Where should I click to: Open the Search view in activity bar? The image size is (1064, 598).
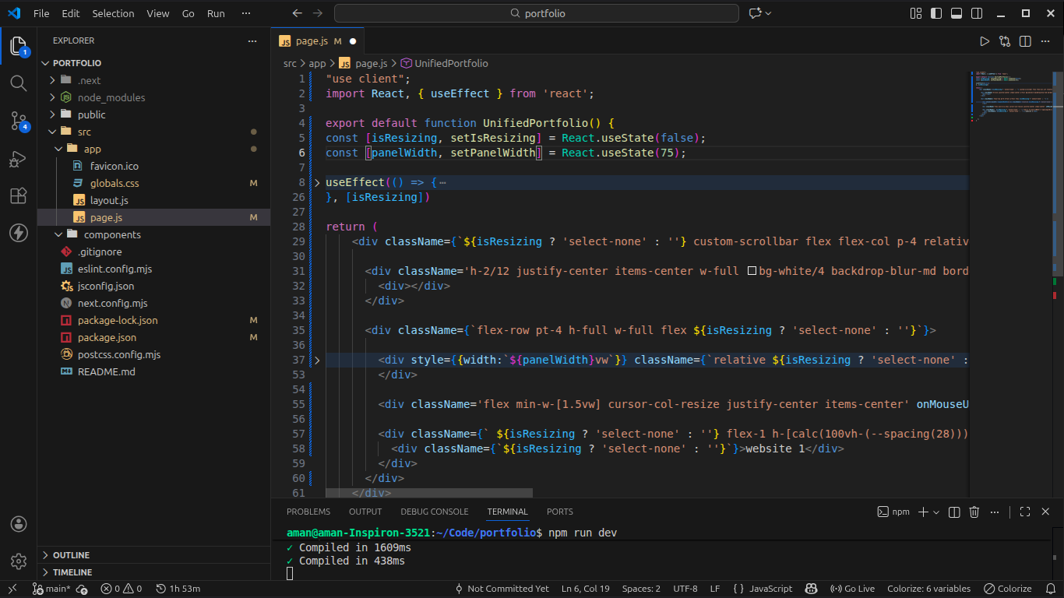[x=19, y=83]
